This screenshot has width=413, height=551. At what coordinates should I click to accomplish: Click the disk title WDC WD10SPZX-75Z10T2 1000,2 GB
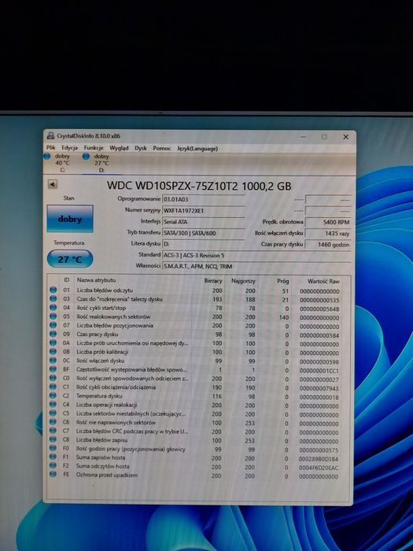coord(199,186)
